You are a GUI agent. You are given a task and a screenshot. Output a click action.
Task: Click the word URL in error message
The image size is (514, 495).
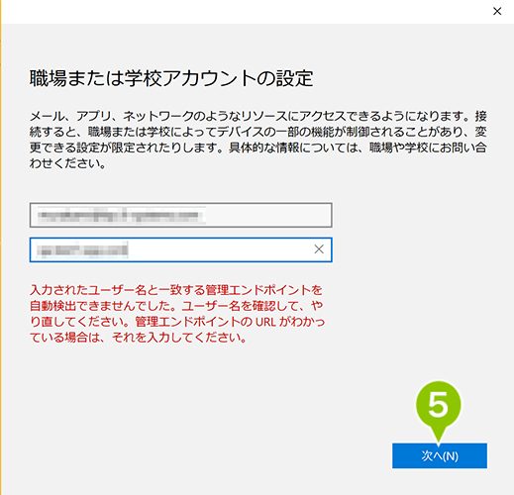[265, 322]
